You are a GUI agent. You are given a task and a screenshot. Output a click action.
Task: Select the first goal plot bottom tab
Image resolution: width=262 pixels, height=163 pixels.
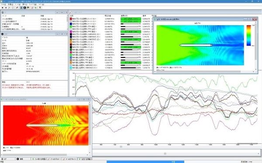(x=54, y=159)
